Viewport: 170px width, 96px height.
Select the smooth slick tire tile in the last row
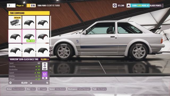coord(15,50)
